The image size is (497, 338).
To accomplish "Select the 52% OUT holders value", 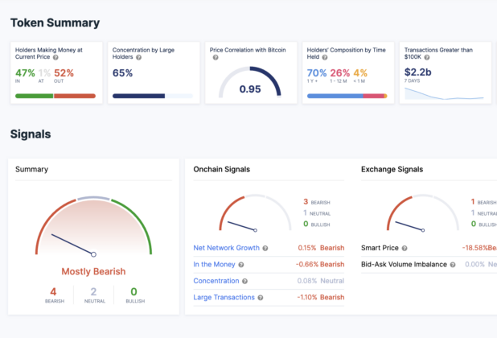I will click(x=64, y=73).
